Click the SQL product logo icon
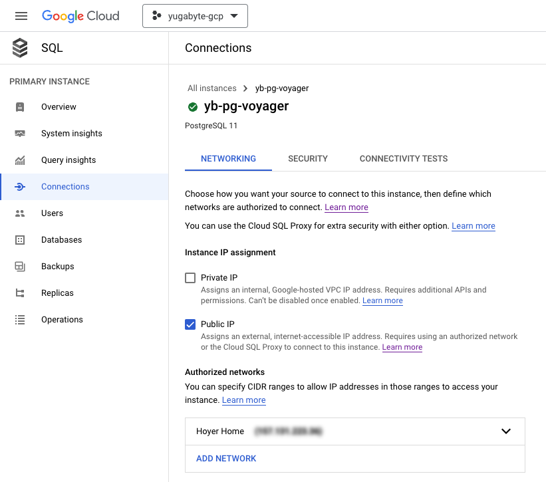This screenshot has width=546, height=482. [19, 47]
